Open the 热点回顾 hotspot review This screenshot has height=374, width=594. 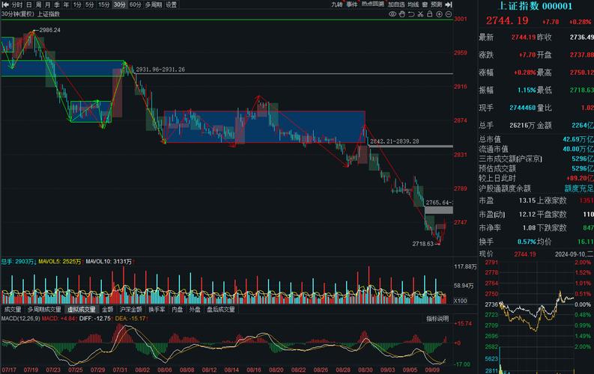(373, 4)
